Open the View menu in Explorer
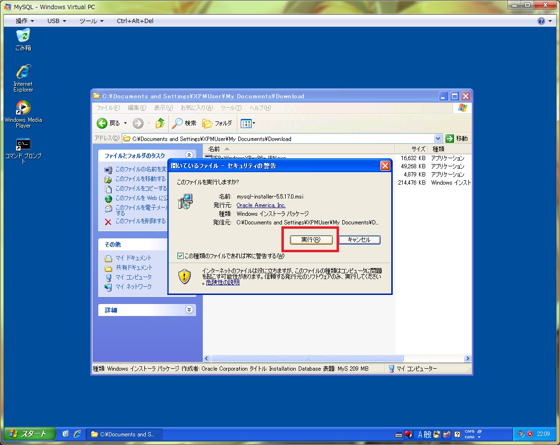Image resolution: width=560 pixels, height=445 pixels. 163,108
